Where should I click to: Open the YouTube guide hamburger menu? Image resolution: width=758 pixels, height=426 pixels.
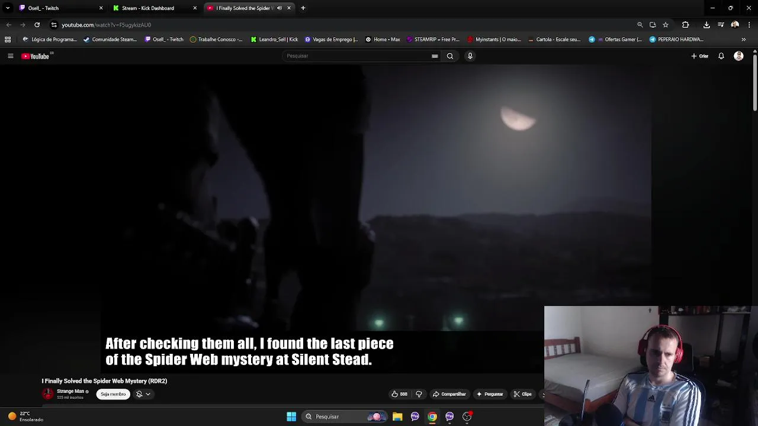point(10,56)
